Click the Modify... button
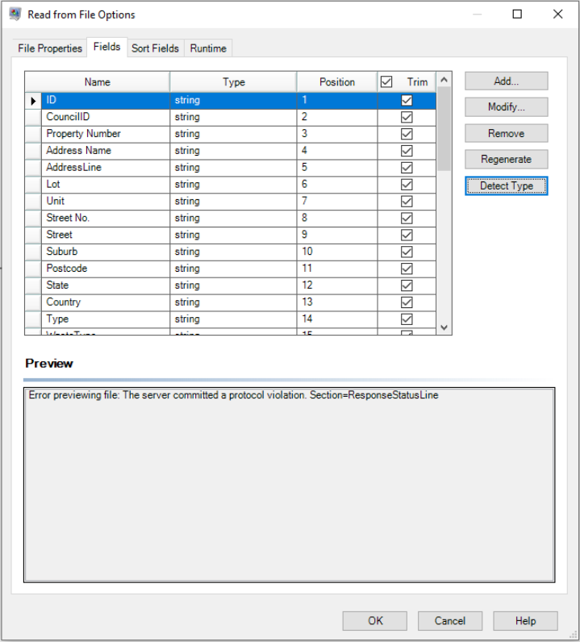580x642 pixels. pos(506,107)
